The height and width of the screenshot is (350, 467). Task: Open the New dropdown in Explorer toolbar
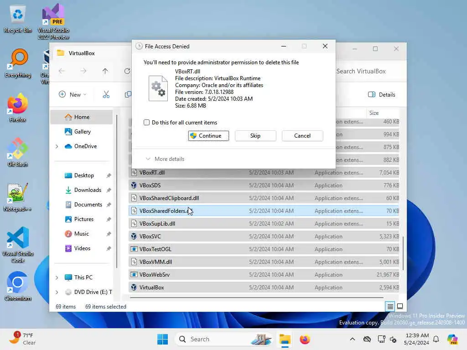pos(73,95)
